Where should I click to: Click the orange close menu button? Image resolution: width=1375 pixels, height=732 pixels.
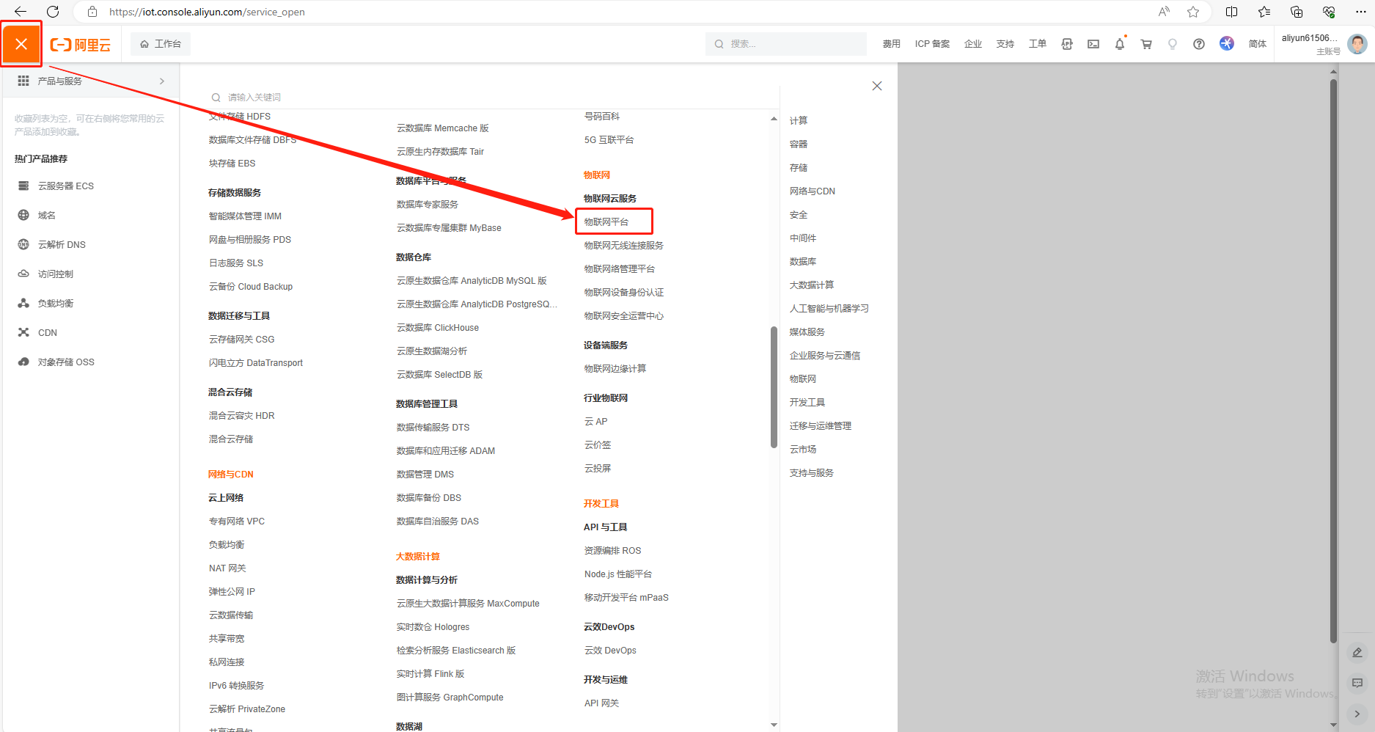(x=21, y=44)
